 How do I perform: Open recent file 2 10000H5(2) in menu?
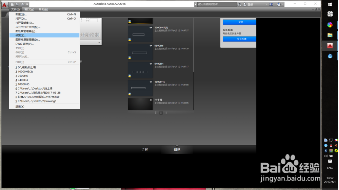(44, 72)
